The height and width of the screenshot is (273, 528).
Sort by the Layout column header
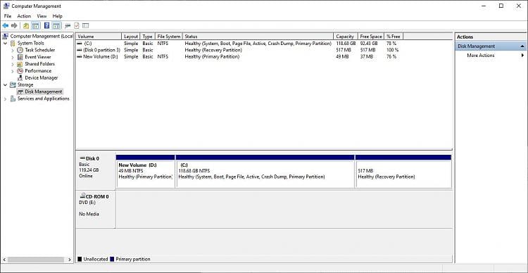131,37
